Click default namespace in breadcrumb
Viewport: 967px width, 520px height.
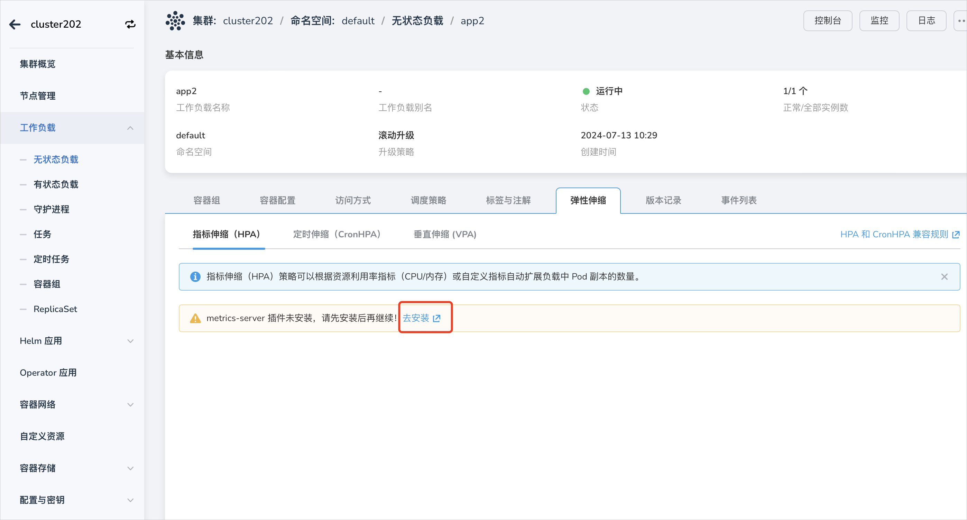tap(358, 21)
